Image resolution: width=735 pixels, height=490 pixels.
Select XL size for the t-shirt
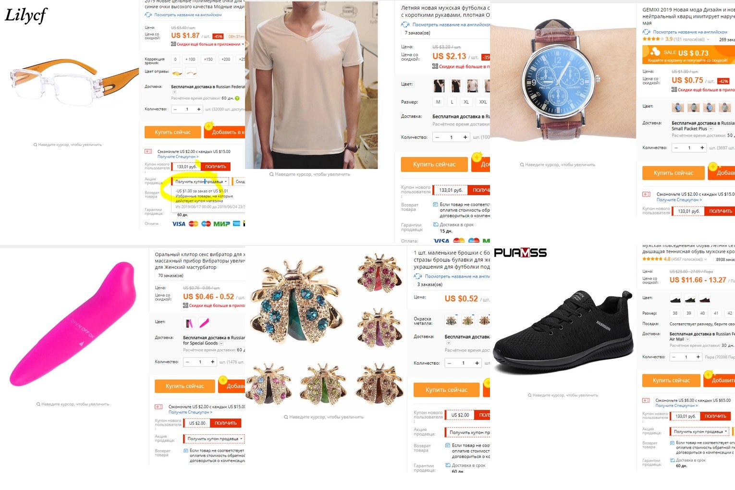click(x=466, y=102)
